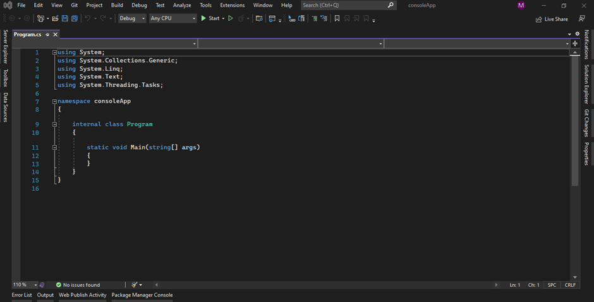Click Start Without Debugging outline arrow

[x=230, y=18]
